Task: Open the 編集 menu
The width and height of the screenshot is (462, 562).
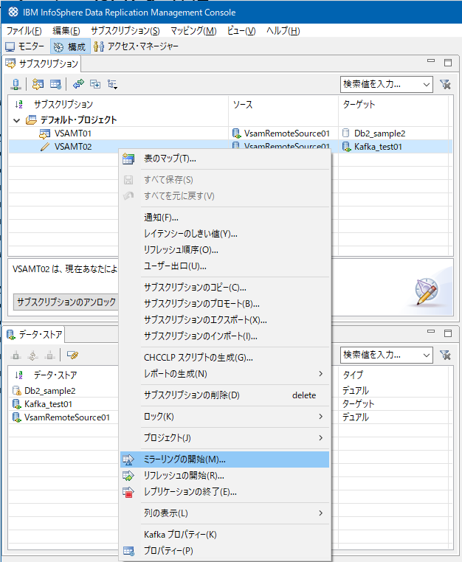Action: [x=66, y=31]
